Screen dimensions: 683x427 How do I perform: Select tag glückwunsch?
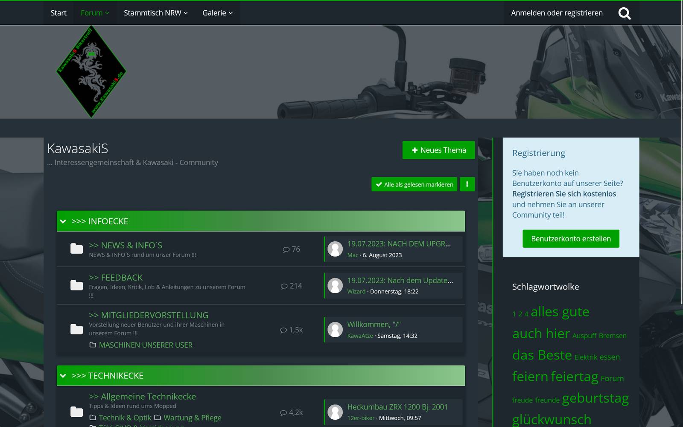click(552, 419)
